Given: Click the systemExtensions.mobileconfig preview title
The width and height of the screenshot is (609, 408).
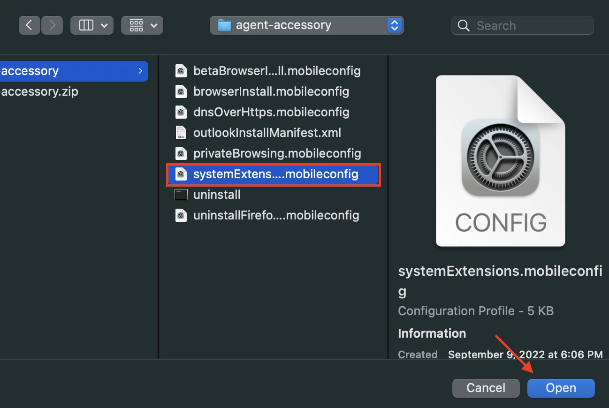Looking at the screenshot, I should pos(500,281).
